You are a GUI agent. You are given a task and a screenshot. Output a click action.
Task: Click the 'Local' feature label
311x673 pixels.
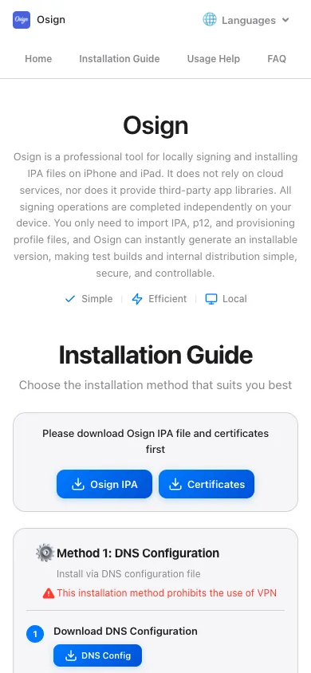[x=234, y=299]
